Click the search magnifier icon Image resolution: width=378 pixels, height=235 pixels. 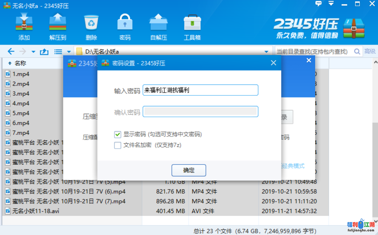(357, 52)
